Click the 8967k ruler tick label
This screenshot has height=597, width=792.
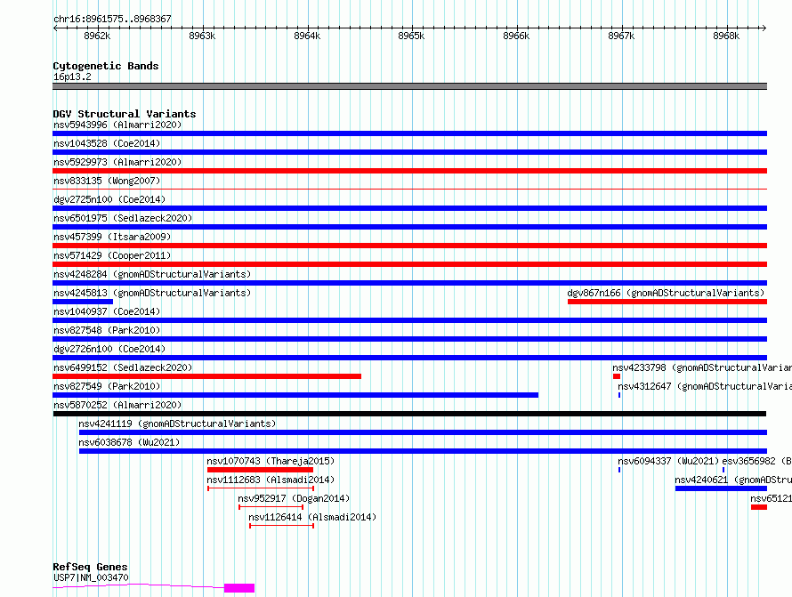(x=621, y=36)
